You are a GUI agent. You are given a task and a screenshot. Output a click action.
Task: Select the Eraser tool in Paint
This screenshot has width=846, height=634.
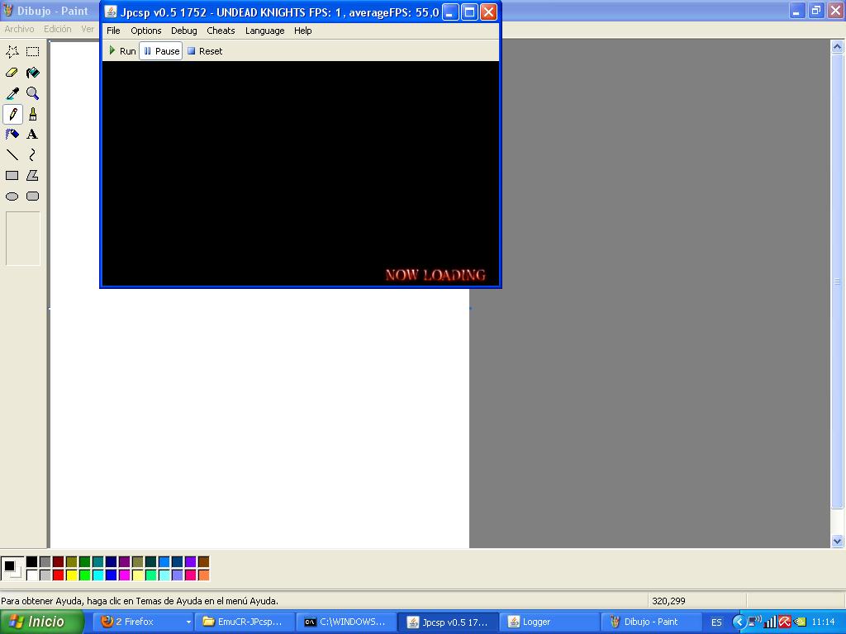point(12,73)
